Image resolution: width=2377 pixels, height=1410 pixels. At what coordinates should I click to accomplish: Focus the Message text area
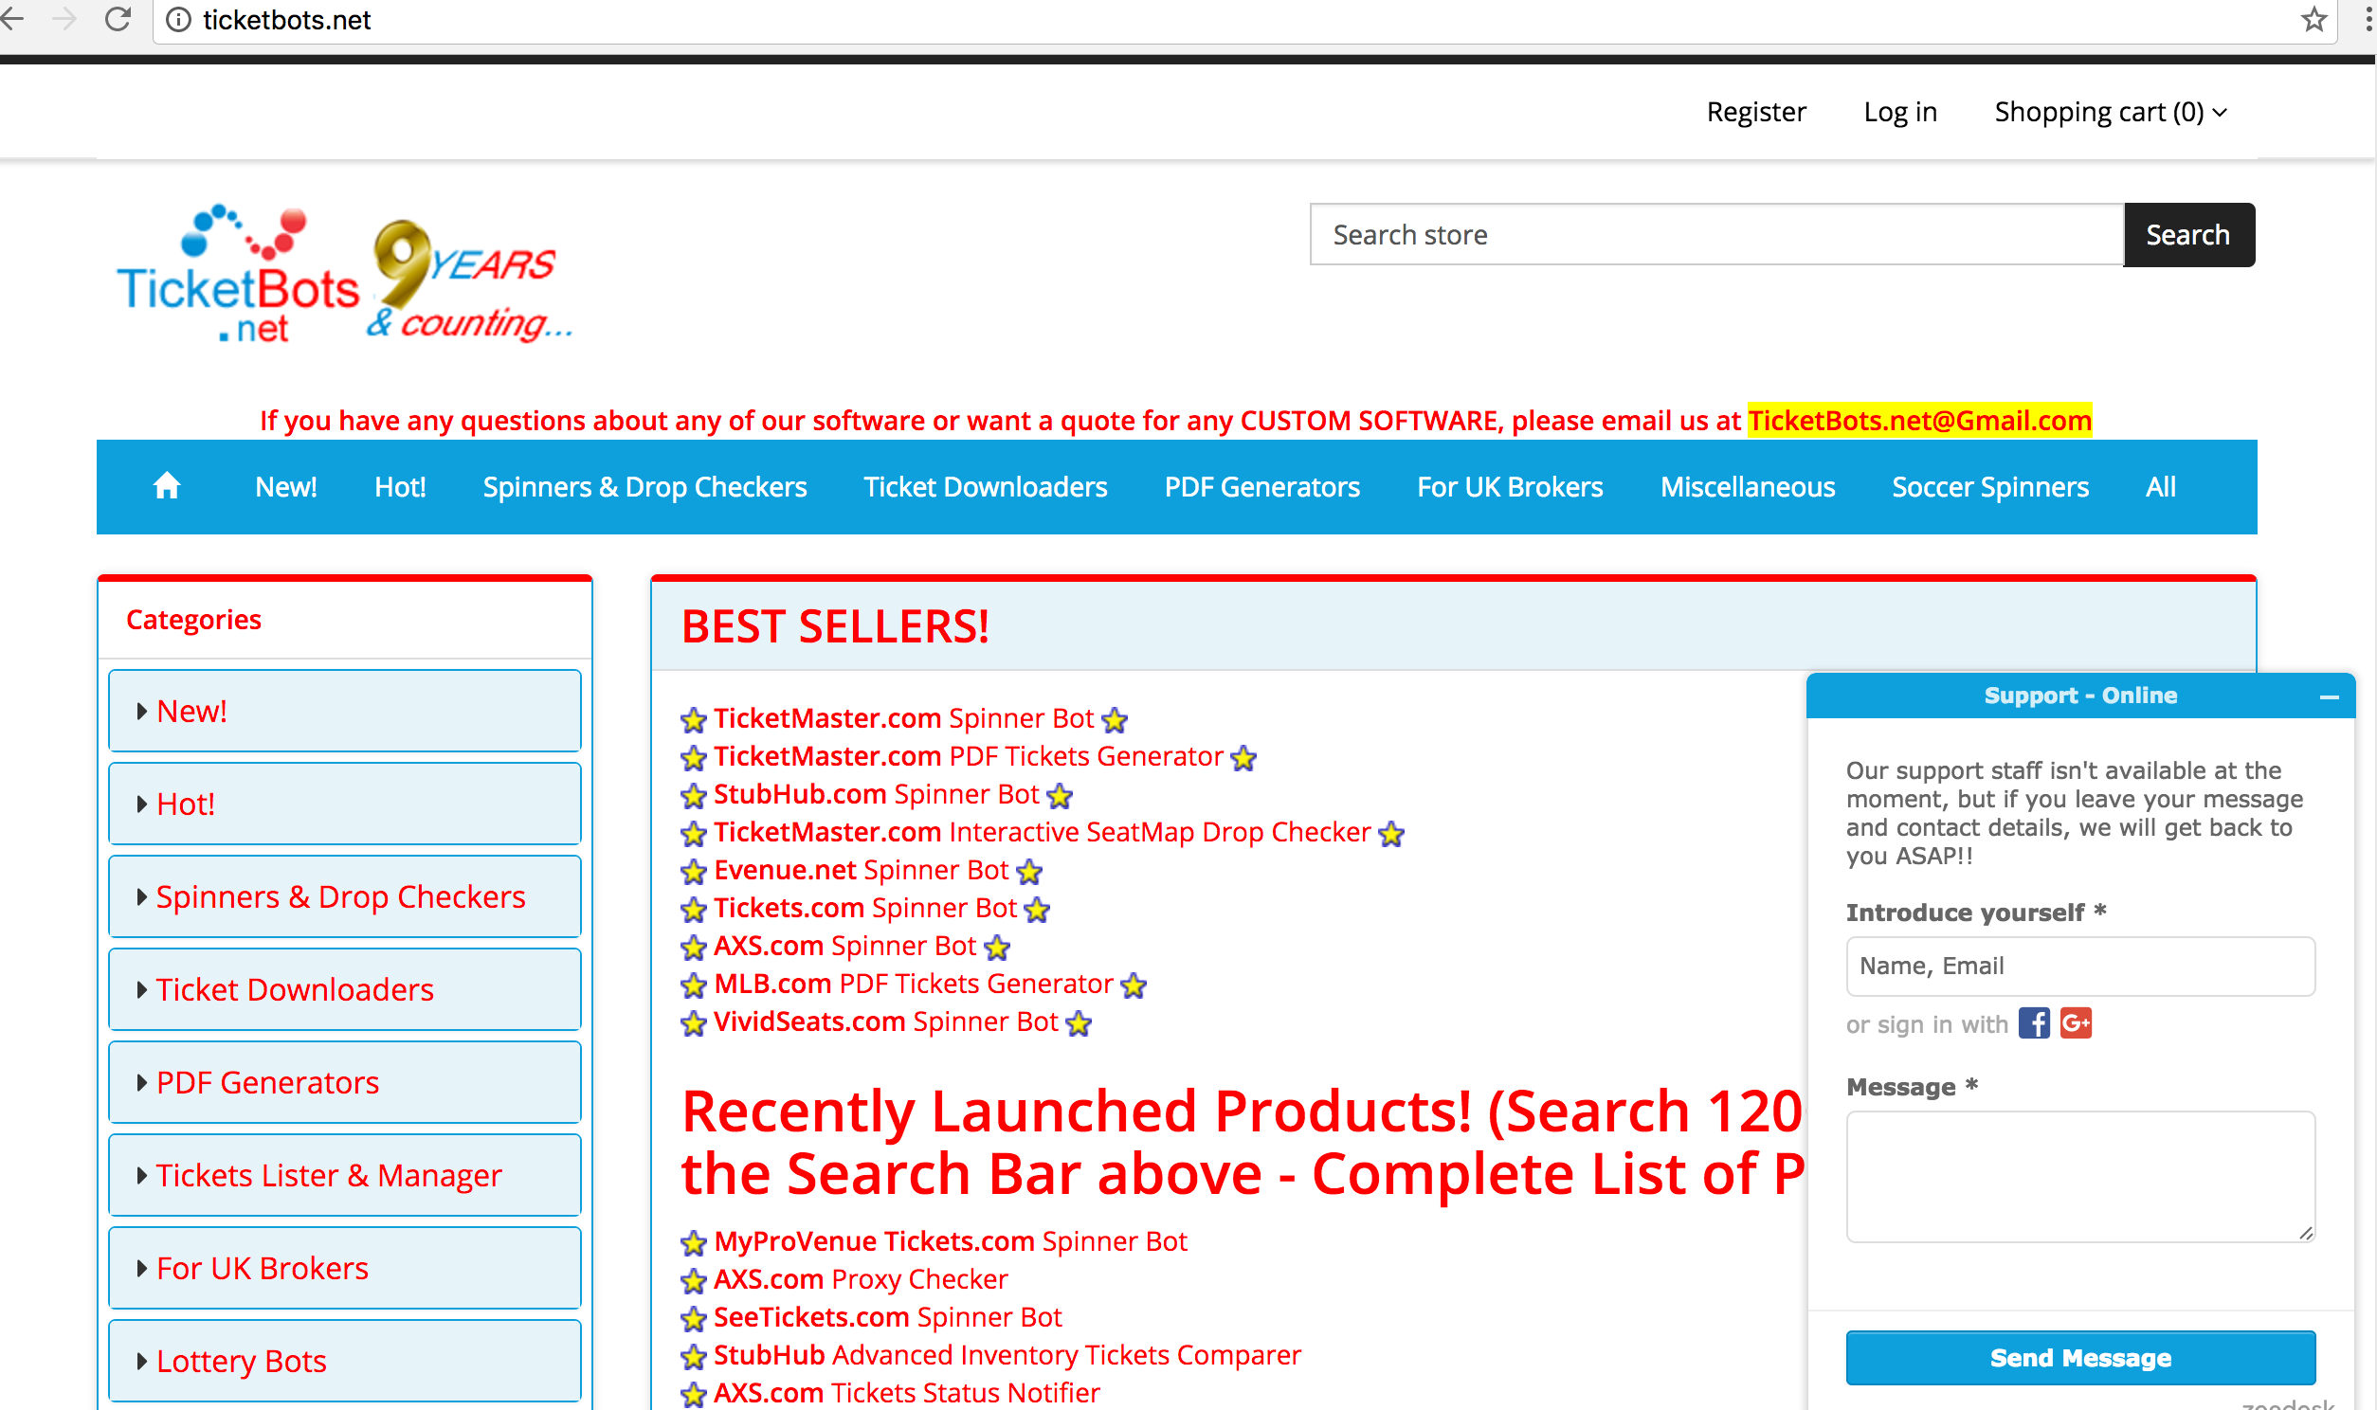coord(2080,1176)
